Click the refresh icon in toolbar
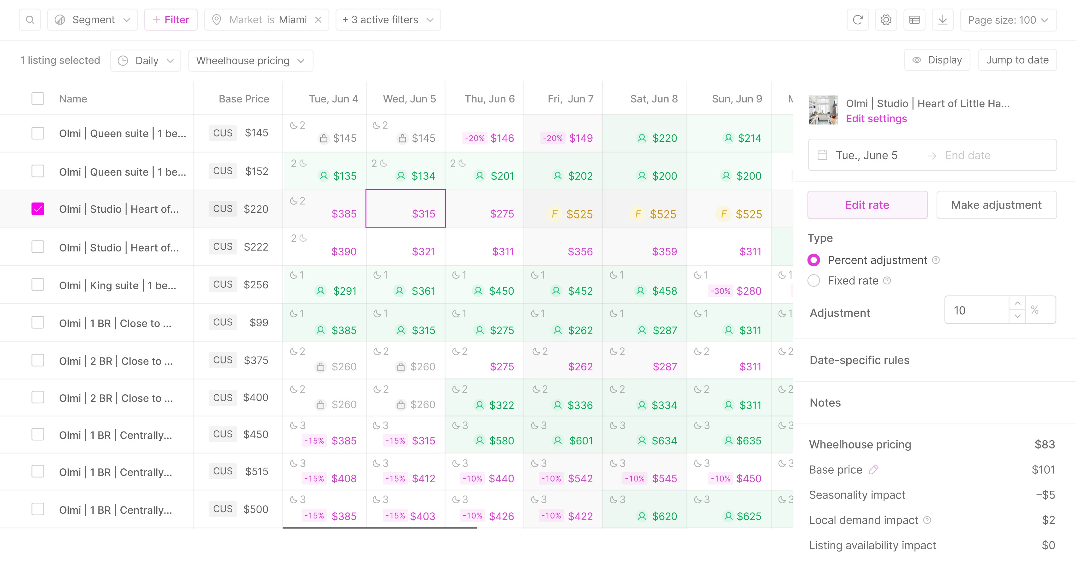The width and height of the screenshot is (1076, 561). [x=858, y=20]
